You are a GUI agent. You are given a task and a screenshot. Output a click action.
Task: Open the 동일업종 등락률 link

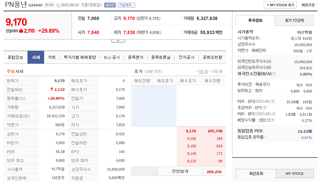251,137
